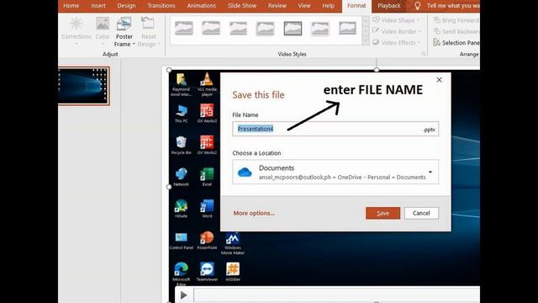Select the fifth highlighted video style thumbnail
This screenshot has height=303, width=538.
click(293, 28)
